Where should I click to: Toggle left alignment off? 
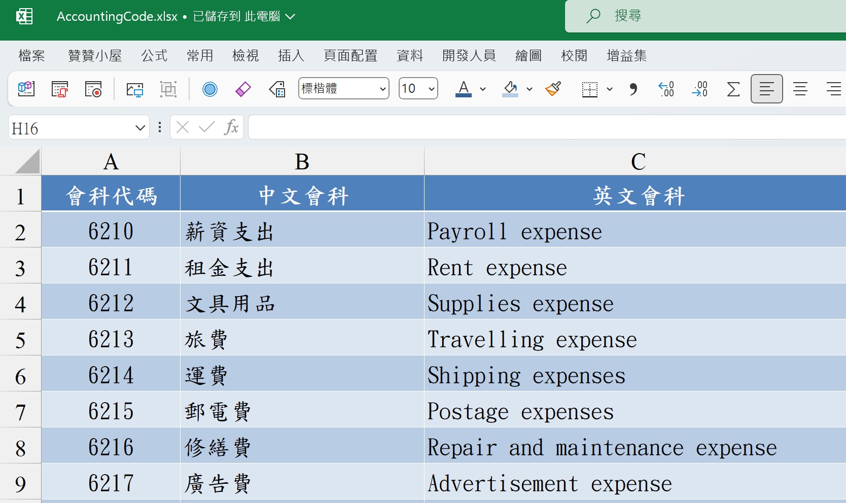pos(766,89)
